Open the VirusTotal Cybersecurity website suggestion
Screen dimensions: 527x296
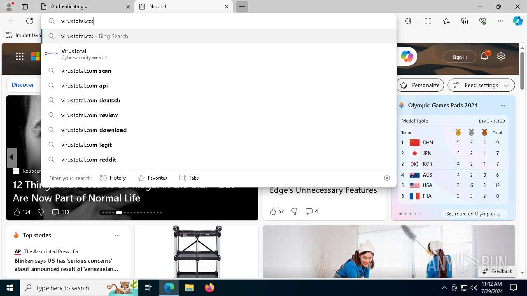tap(219, 54)
